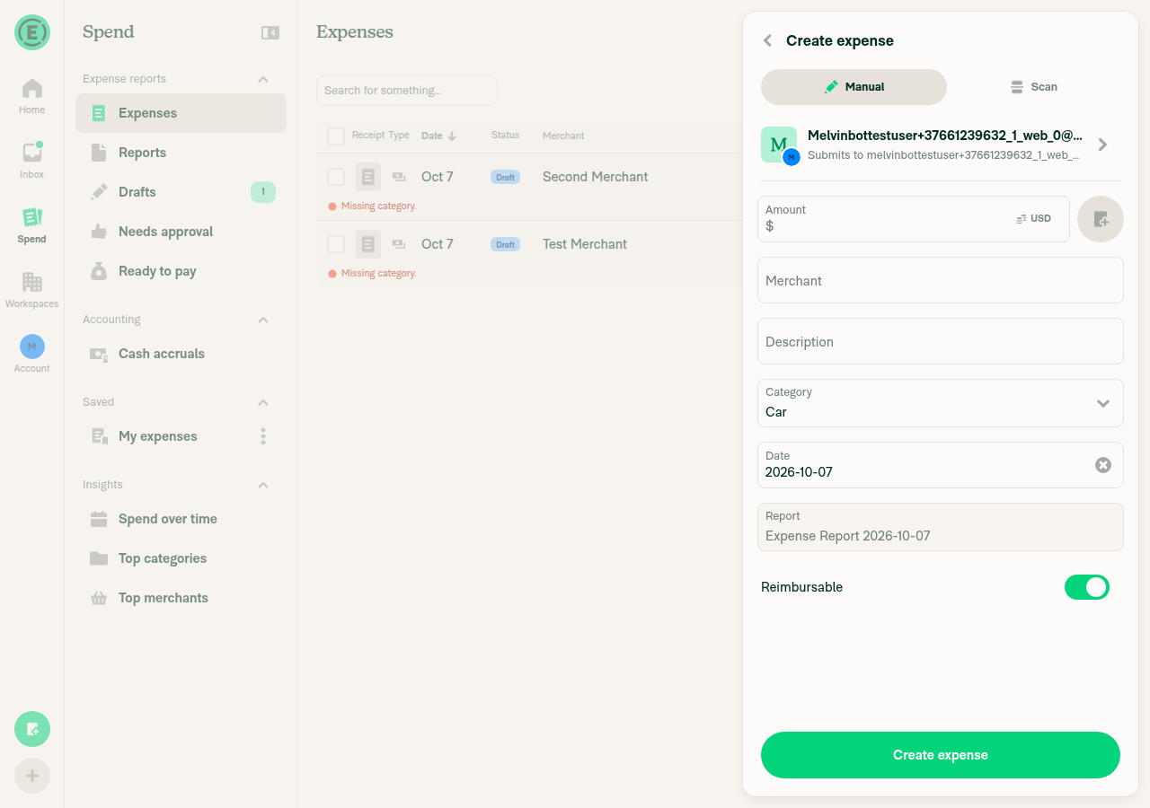
Task: Click the Melvinbottestuser account avatar
Action: (x=779, y=145)
